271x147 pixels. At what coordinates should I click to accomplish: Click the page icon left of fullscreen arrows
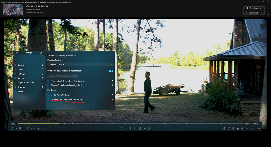(x=224, y=128)
